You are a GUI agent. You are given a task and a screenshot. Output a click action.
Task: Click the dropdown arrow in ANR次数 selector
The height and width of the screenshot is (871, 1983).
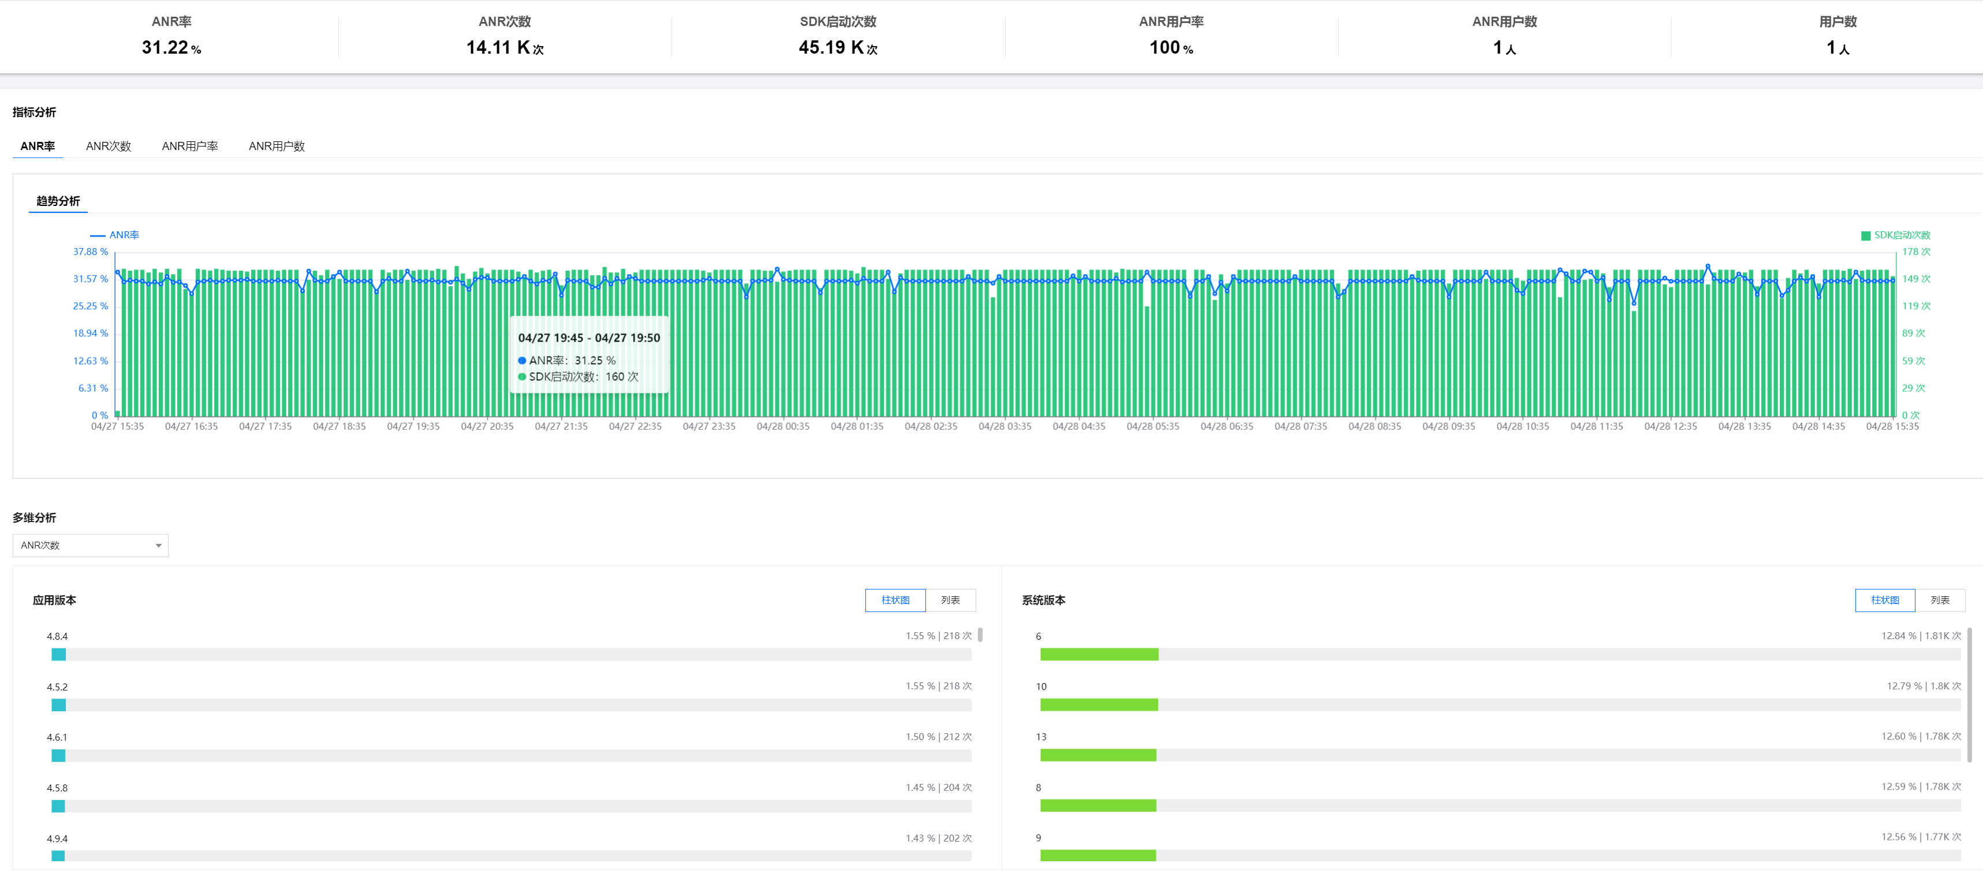point(159,546)
